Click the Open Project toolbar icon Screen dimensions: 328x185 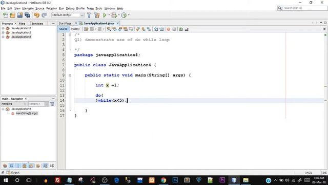(x=20, y=15)
